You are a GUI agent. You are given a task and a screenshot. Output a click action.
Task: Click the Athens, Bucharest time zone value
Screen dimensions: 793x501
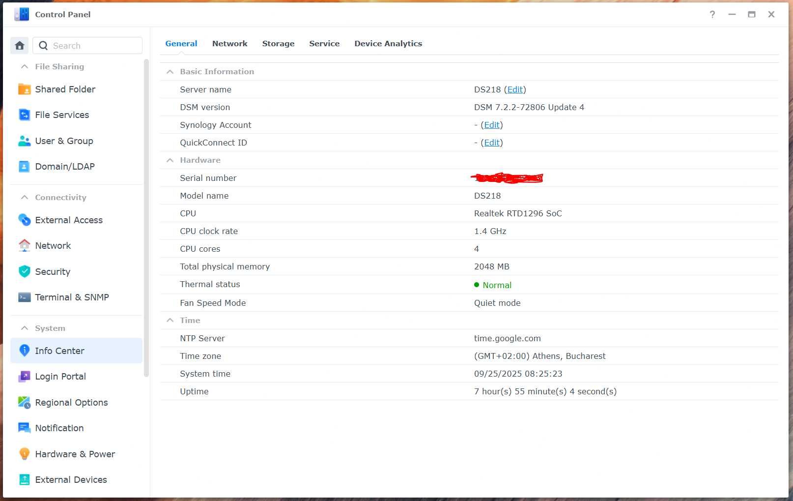(x=539, y=356)
